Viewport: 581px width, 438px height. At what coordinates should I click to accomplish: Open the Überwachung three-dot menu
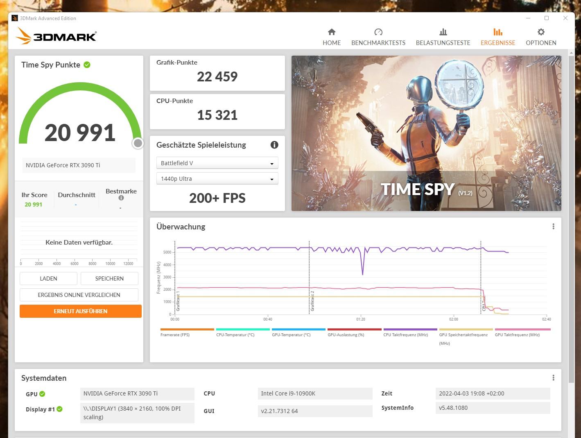[553, 227]
